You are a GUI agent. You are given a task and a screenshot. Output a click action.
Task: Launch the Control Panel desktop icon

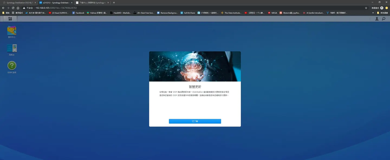coord(12,50)
